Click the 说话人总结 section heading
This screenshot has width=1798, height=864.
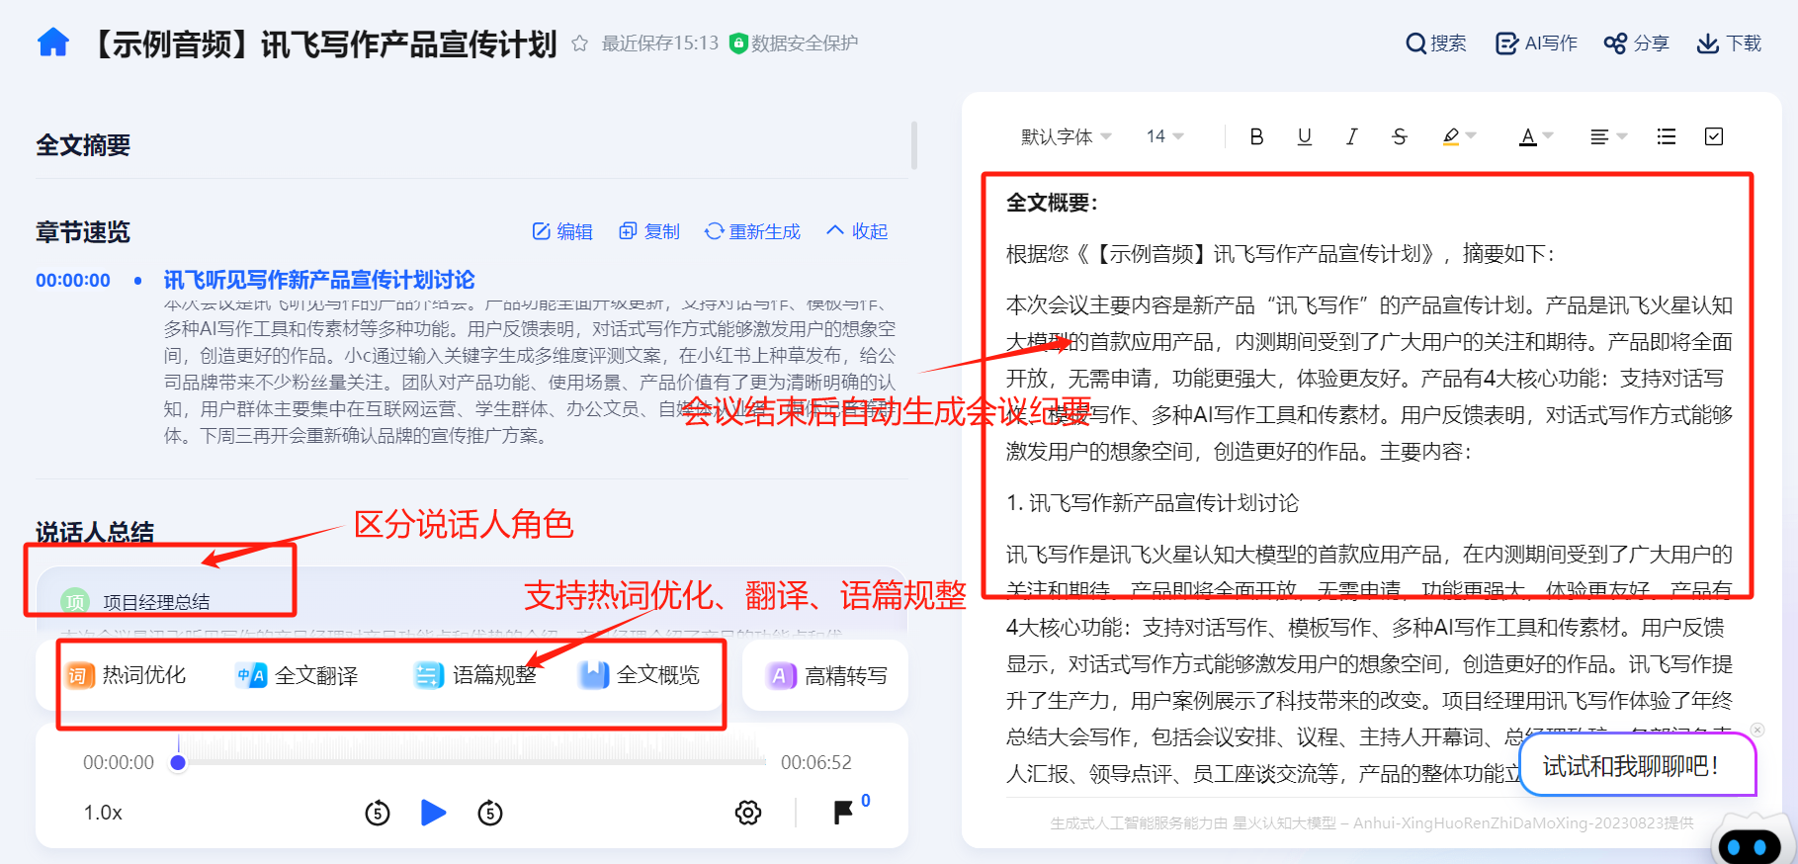(95, 532)
